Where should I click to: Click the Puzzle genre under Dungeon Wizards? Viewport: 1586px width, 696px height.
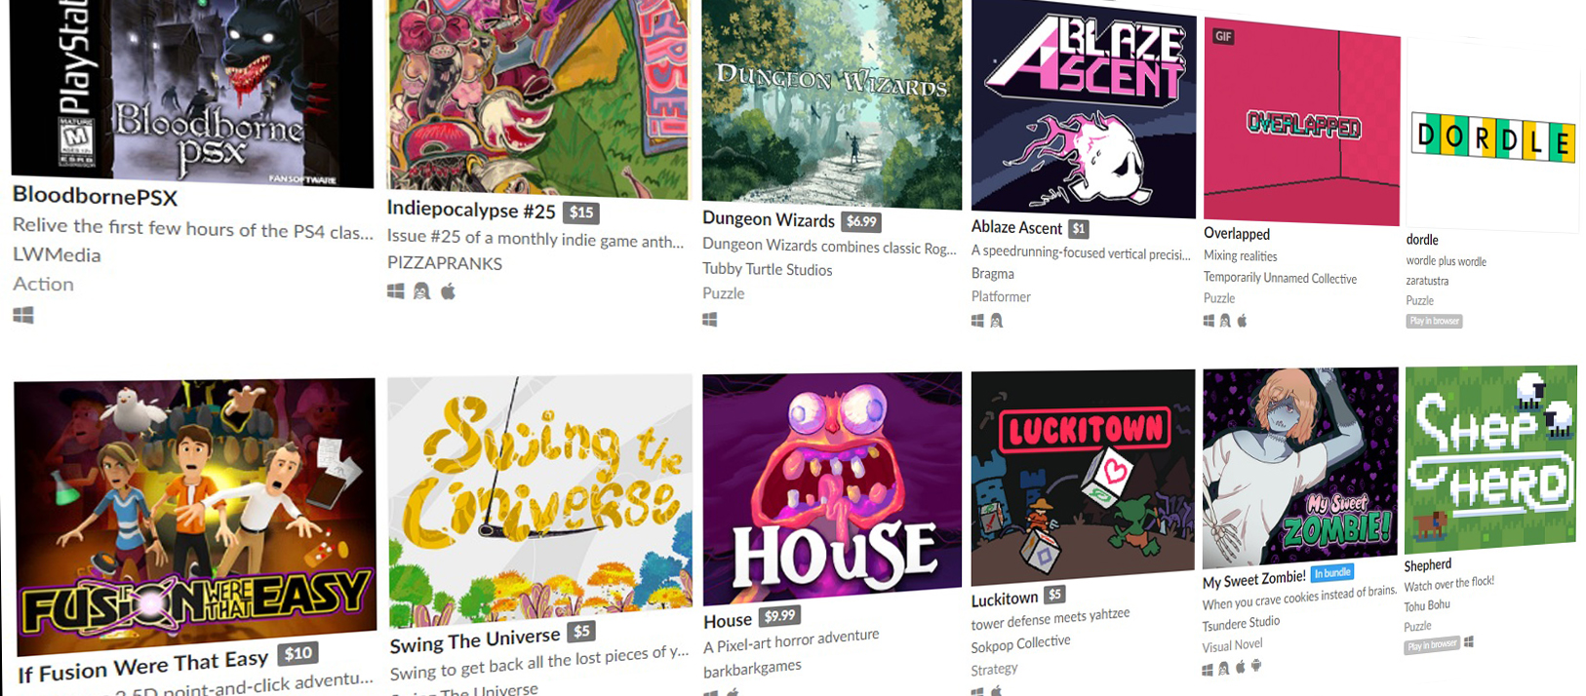pyautogui.click(x=724, y=293)
